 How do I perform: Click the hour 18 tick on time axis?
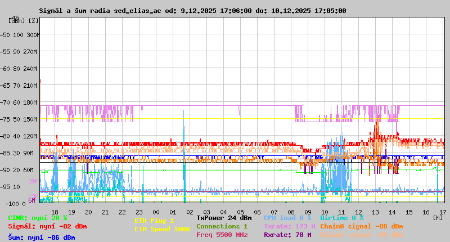tap(55, 212)
